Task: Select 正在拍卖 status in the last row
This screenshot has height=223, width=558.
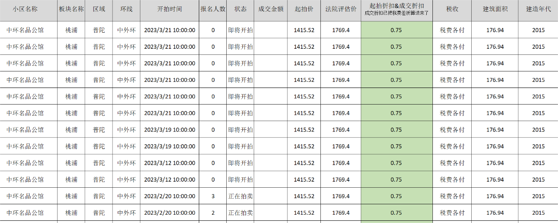Action: pos(240,213)
